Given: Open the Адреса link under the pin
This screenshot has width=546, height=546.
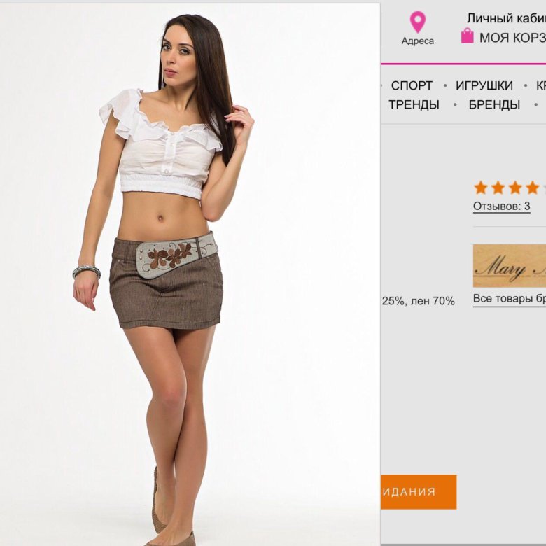Looking at the screenshot, I should (417, 41).
